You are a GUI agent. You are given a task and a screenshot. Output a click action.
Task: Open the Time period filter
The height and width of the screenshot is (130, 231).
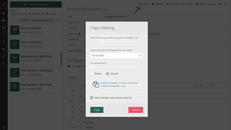click(37, 14)
